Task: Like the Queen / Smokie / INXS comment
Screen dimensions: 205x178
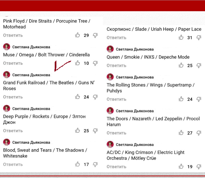Action: [181, 65]
